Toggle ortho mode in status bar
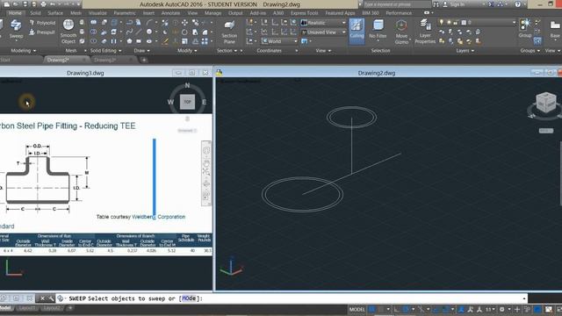The image size is (562, 316). pyautogui.click(x=397, y=310)
